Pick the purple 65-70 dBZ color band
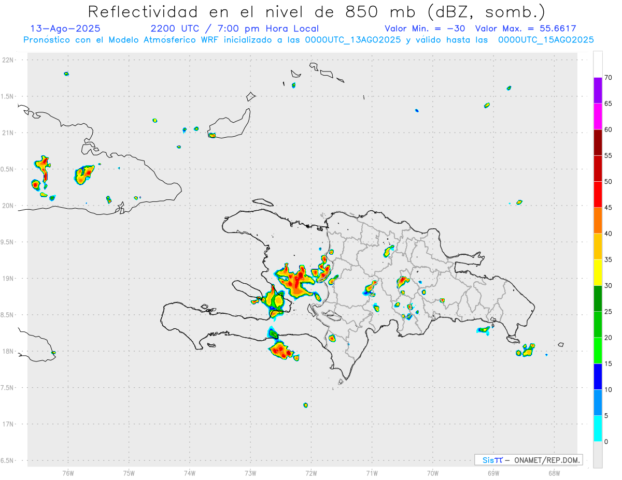The height and width of the screenshot is (480, 622). point(598,90)
